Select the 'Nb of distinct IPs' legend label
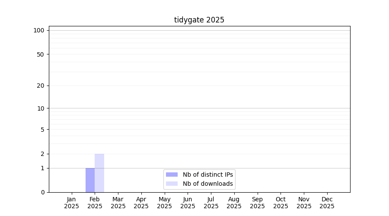This screenshot has height=216, width=389. click(x=208, y=175)
